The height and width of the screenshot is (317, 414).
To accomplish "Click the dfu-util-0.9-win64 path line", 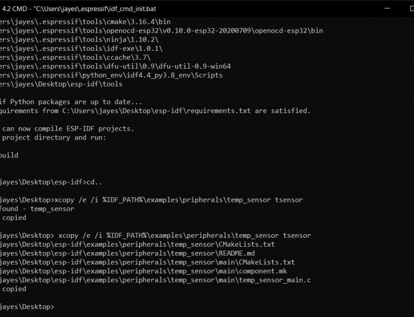I will (115, 66).
